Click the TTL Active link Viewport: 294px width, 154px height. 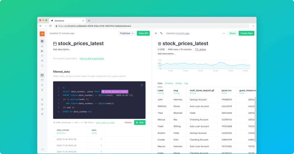point(200,49)
